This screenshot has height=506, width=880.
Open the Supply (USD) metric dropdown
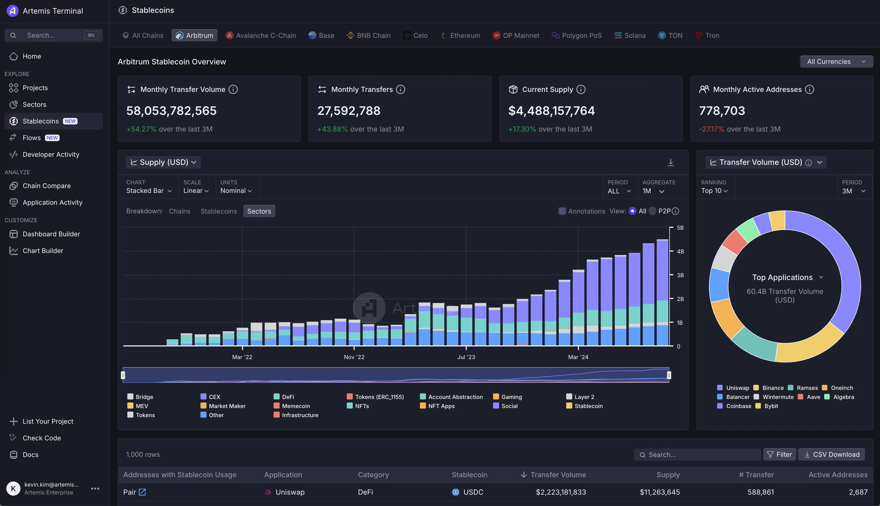(163, 162)
